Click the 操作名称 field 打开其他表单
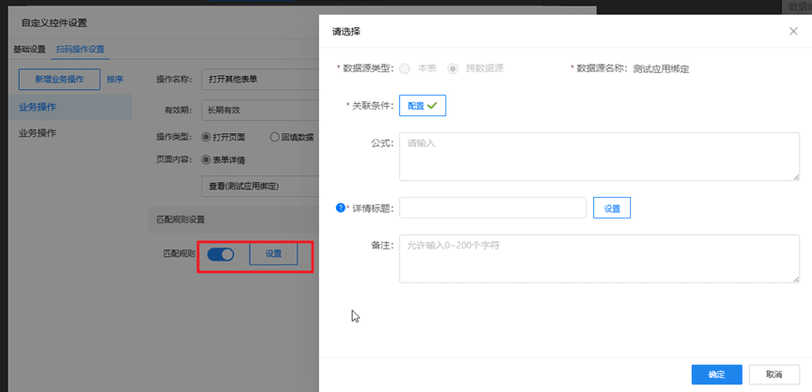This screenshot has height=392, width=812. coord(260,80)
